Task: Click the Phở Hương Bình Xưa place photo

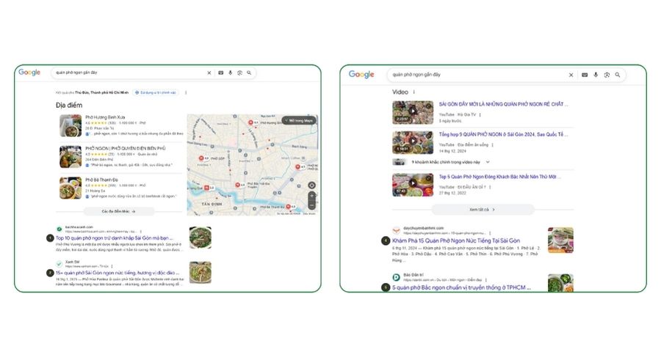Action: click(x=71, y=125)
